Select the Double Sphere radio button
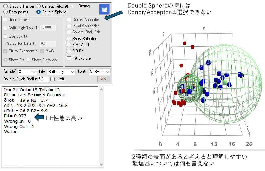This screenshot has width=265, height=171. [39, 12]
